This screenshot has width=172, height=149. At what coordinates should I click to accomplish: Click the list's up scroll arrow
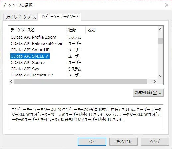tap(160, 29)
